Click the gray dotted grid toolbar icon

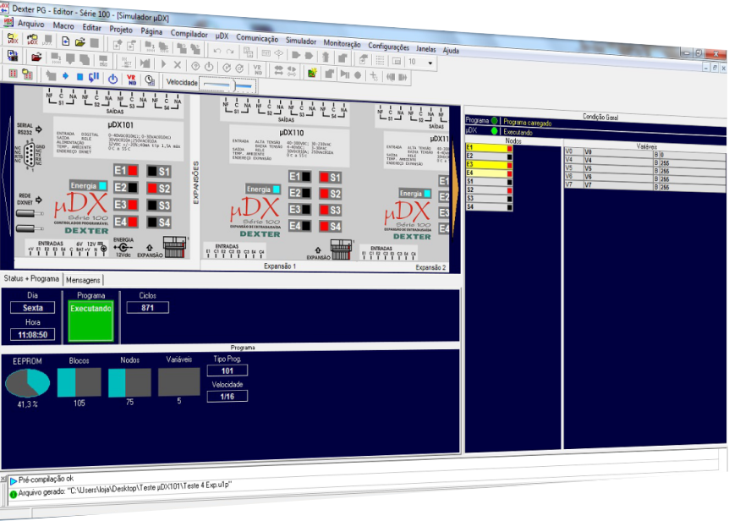coord(380,60)
